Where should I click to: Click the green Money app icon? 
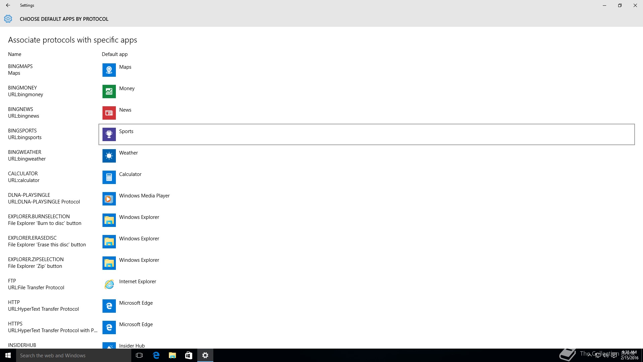[109, 92]
